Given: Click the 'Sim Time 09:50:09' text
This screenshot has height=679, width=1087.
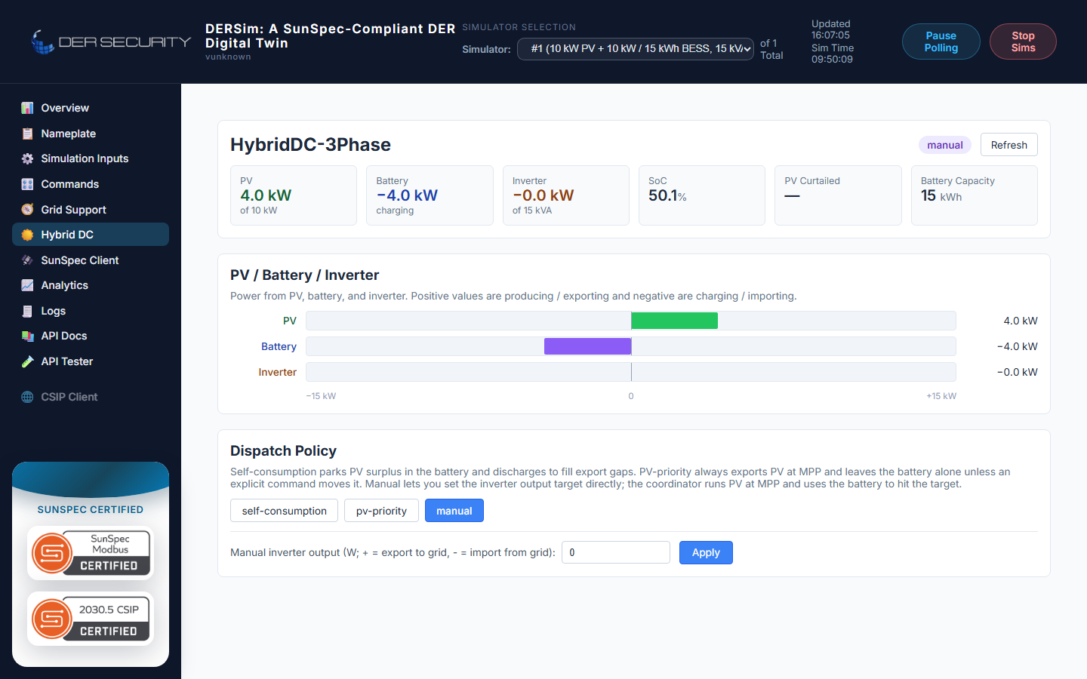Looking at the screenshot, I should 833,54.
